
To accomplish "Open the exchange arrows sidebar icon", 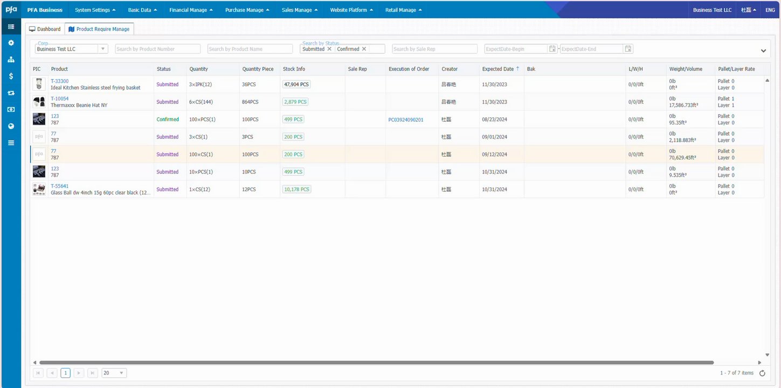I will point(11,93).
